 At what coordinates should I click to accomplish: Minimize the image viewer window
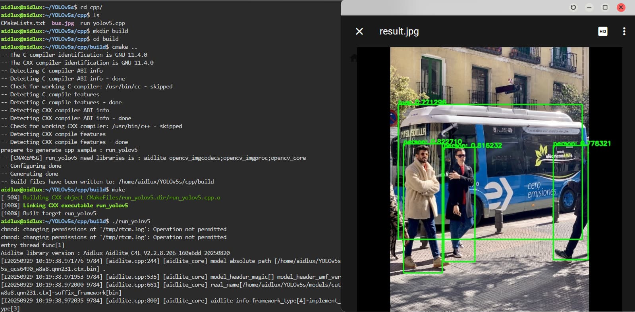[589, 8]
